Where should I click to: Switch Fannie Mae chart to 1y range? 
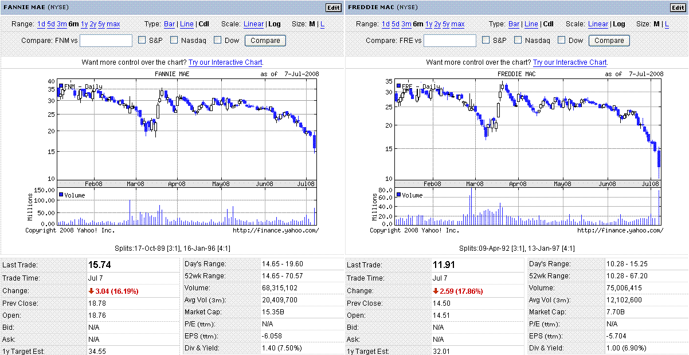pyautogui.click(x=84, y=24)
